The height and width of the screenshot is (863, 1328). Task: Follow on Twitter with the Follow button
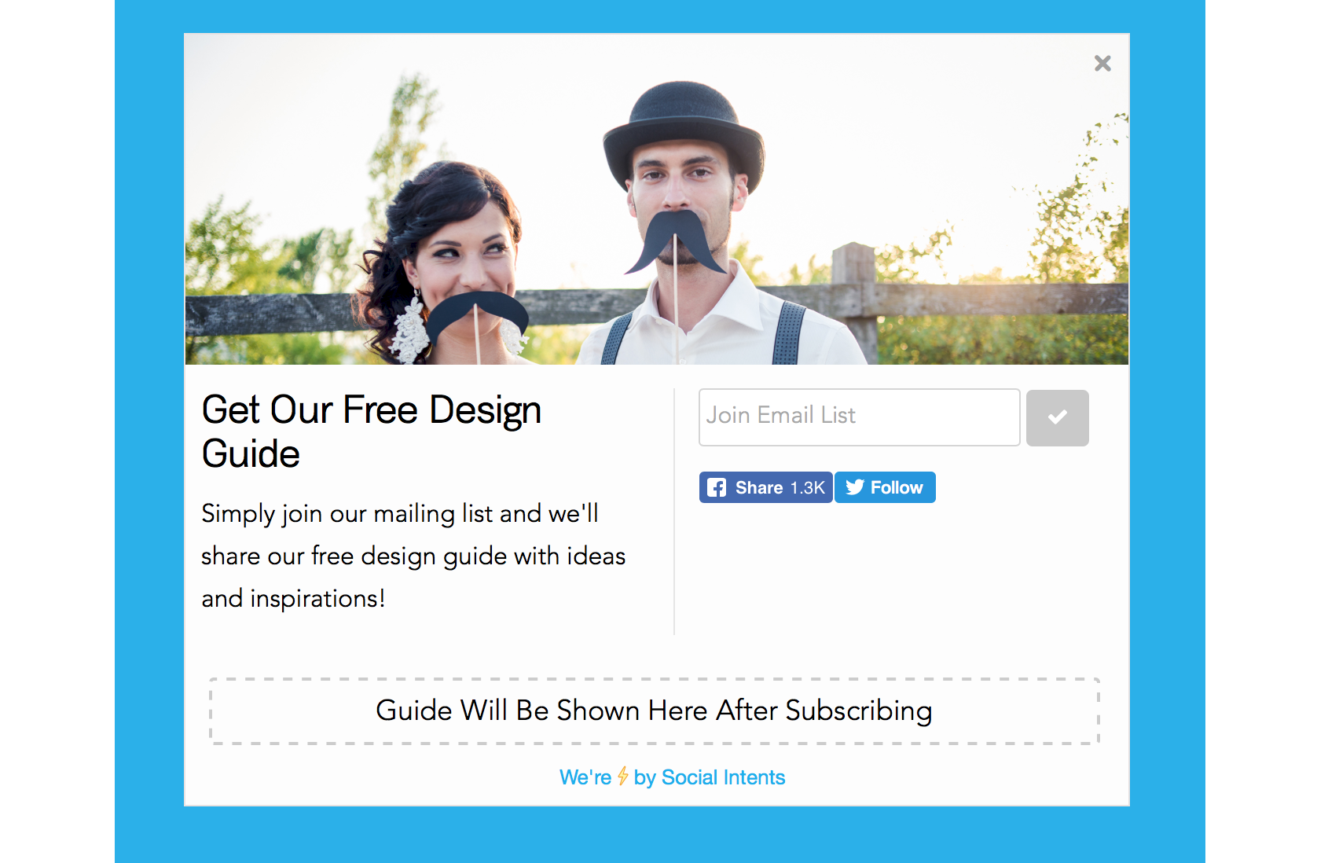point(885,487)
